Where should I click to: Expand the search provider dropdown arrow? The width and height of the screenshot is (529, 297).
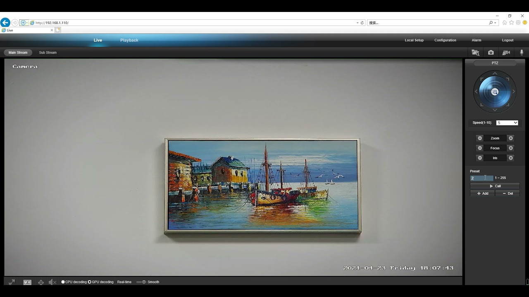click(496, 23)
